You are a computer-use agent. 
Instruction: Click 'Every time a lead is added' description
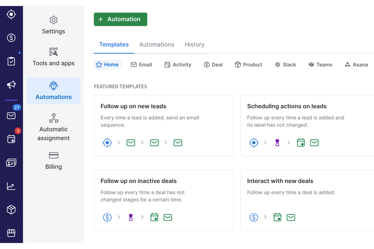pyautogui.click(x=150, y=121)
